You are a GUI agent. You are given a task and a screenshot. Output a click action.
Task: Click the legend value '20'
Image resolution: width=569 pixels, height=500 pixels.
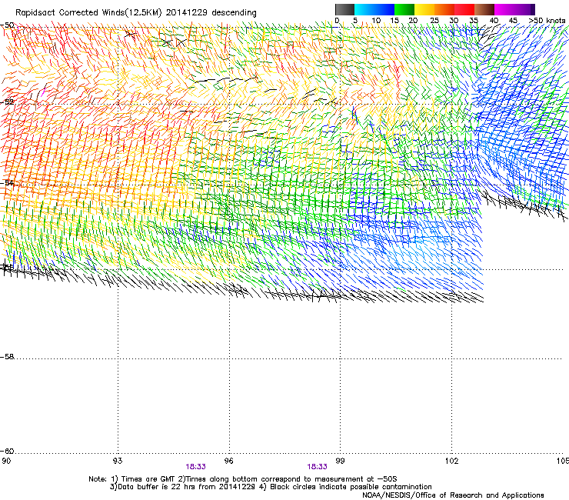[x=413, y=21]
